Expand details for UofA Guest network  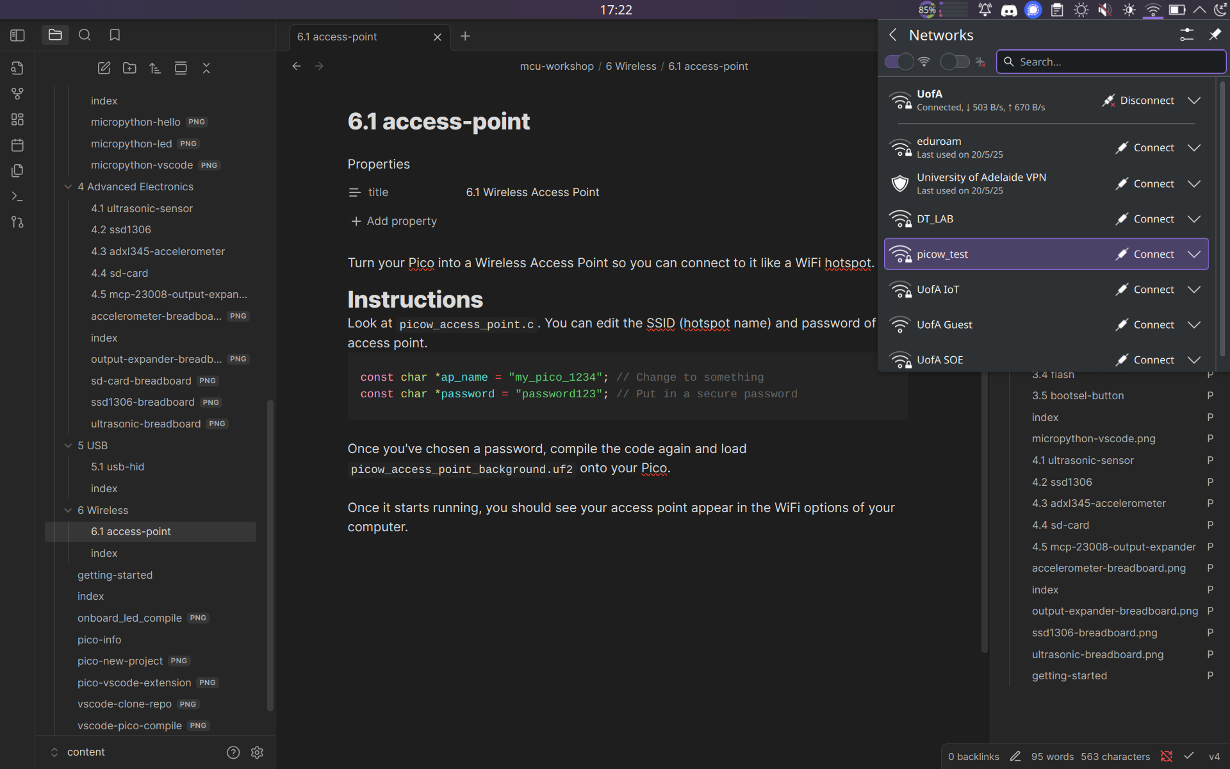click(x=1193, y=325)
